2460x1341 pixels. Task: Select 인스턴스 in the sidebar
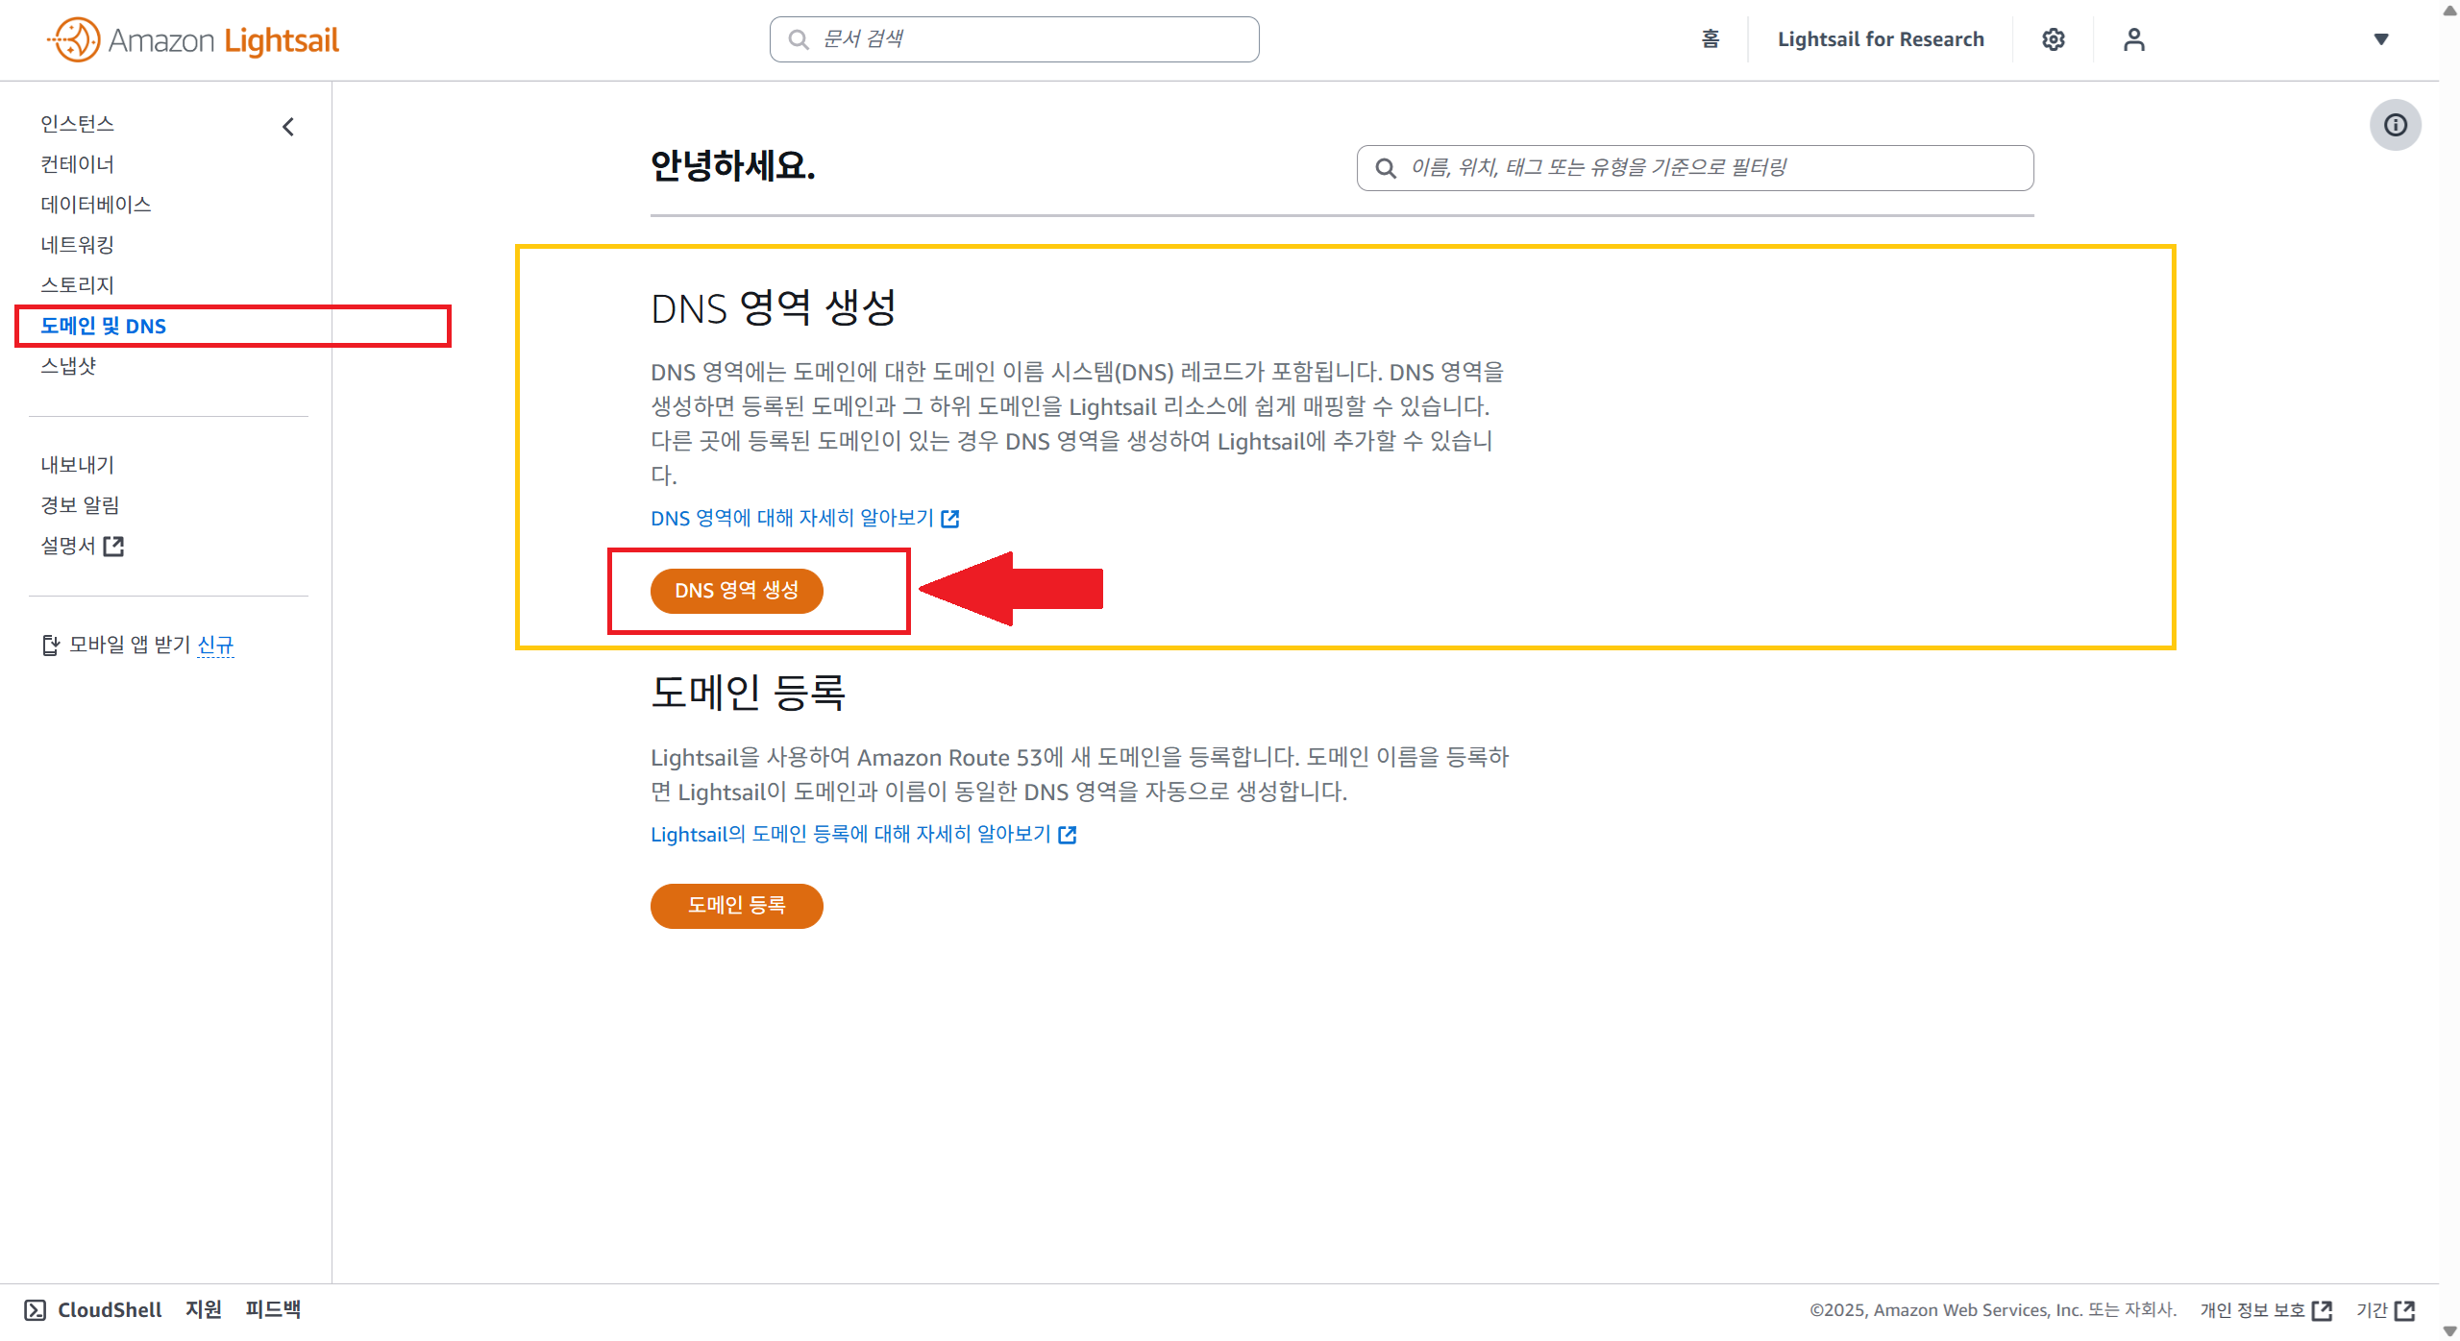pyautogui.click(x=77, y=124)
